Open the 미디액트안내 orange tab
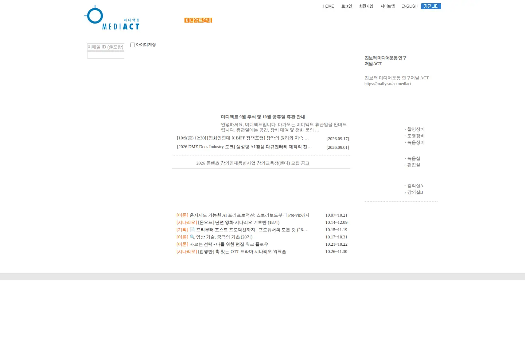 tap(198, 20)
